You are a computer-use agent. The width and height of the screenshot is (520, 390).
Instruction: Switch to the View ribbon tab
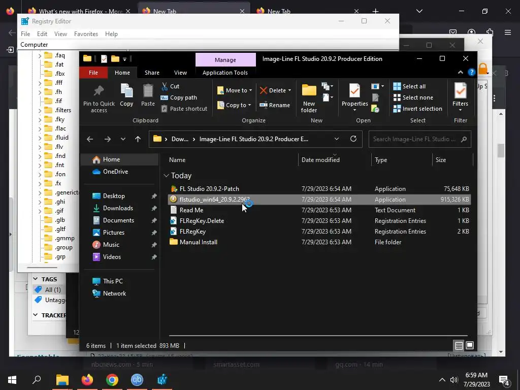[180, 73]
